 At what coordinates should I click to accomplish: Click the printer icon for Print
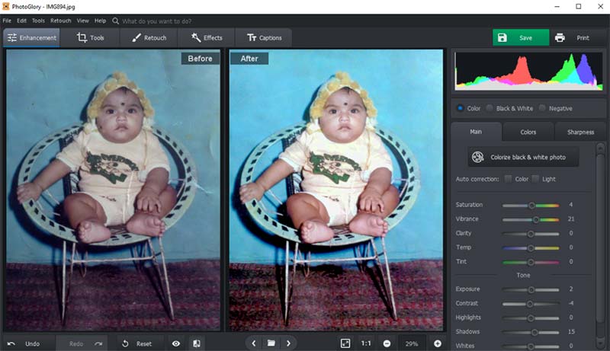[x=560, y=37]
